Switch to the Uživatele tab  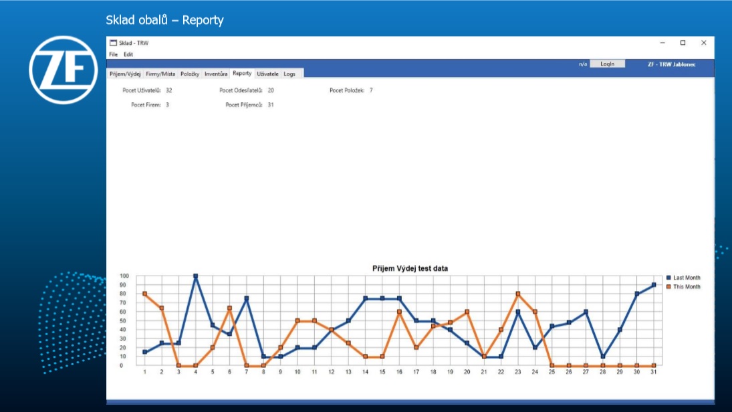pos(267,74)
